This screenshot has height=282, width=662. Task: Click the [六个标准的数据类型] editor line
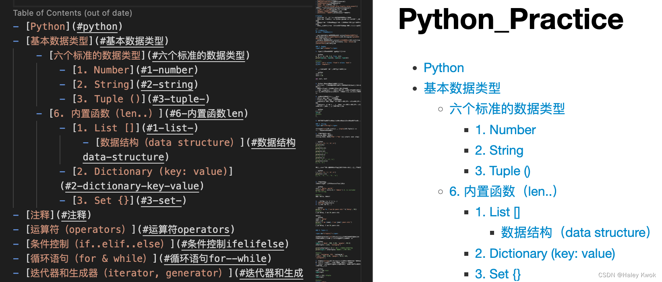click(x=143, y=56)
